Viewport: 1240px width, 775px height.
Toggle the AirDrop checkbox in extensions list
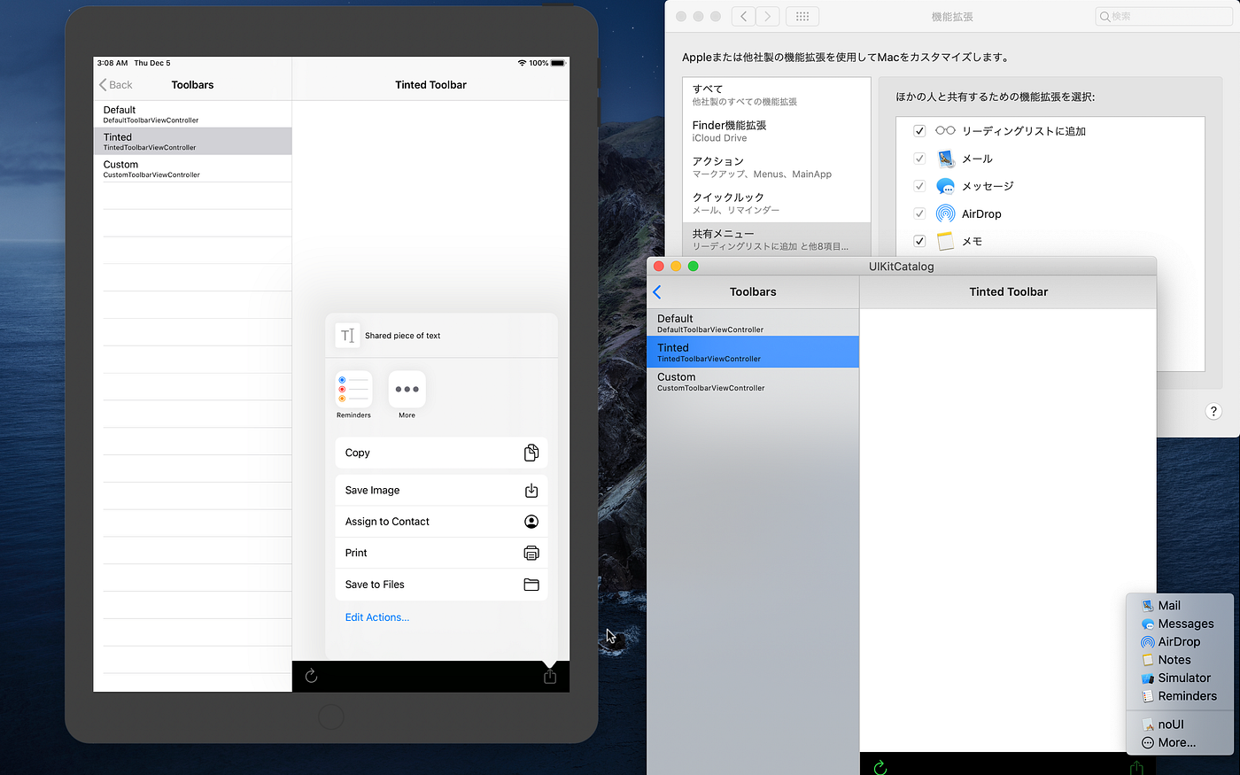coord(919,213)
